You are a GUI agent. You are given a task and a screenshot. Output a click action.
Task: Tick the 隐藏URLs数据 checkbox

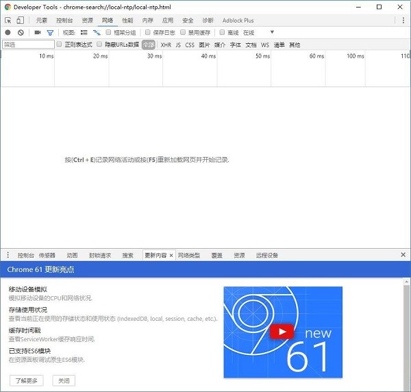[99, 44]
